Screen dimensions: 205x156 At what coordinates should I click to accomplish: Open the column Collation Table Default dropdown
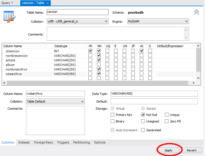click(x=55, y=101)
